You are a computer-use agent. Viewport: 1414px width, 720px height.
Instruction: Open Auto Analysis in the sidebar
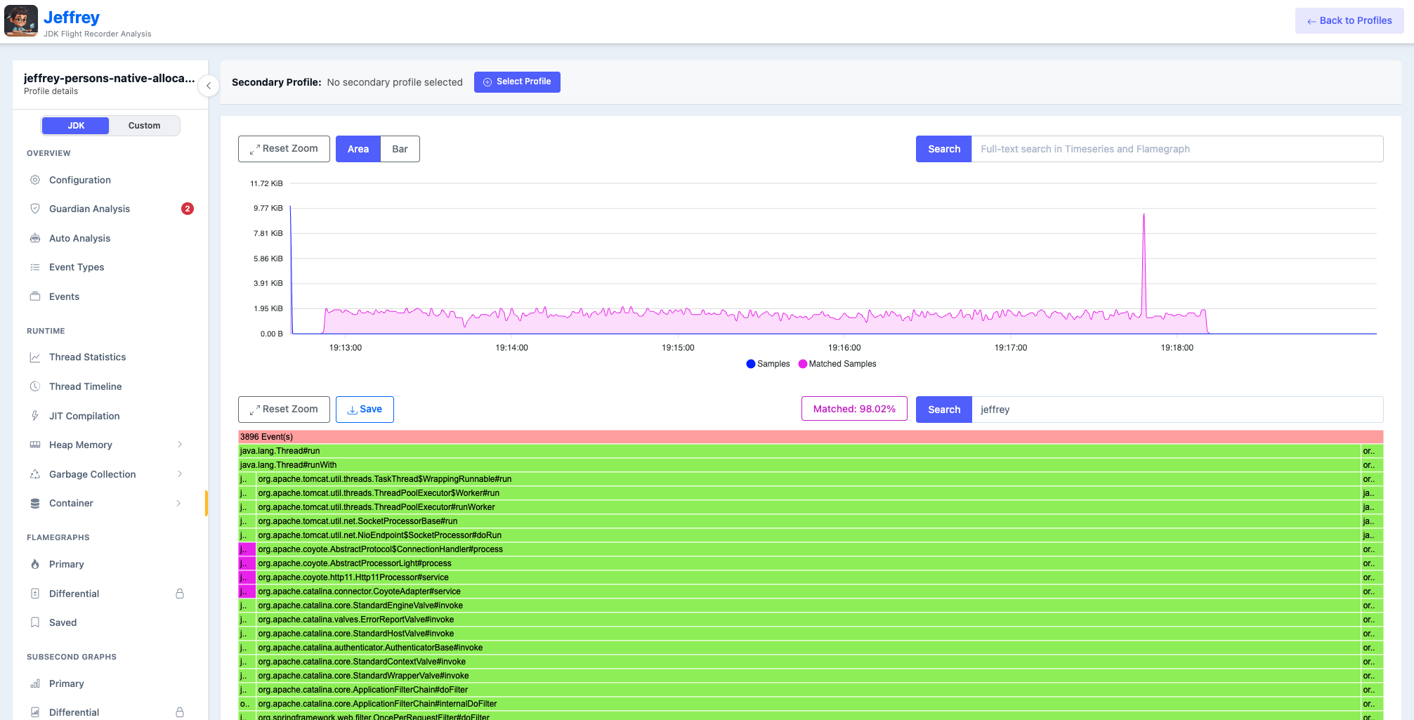(x=78, y=238)
